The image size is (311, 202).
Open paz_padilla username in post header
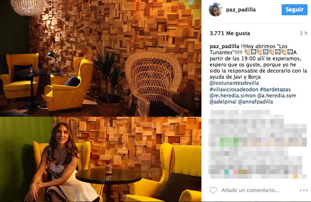[241, 10]
